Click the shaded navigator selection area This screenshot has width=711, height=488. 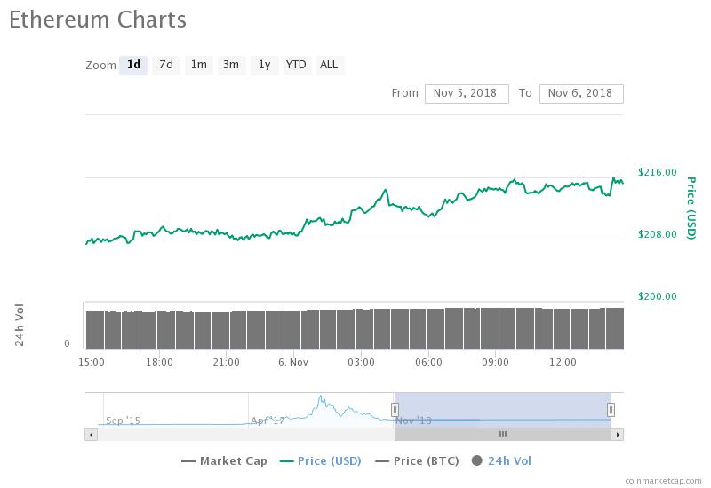pos(502,408)
